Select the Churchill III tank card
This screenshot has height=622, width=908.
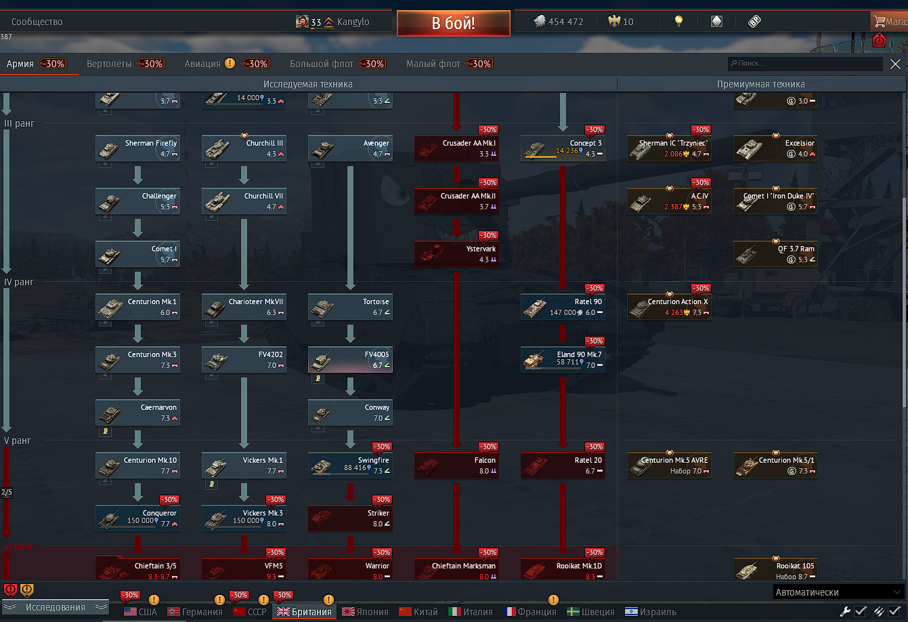[x=244, y=148]
